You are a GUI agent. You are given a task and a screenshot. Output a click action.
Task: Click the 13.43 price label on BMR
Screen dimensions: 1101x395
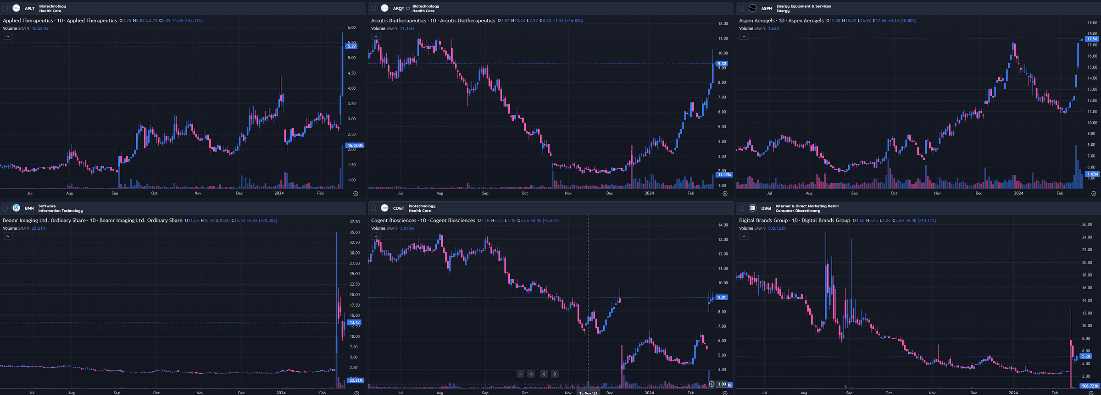pos(354,322)
